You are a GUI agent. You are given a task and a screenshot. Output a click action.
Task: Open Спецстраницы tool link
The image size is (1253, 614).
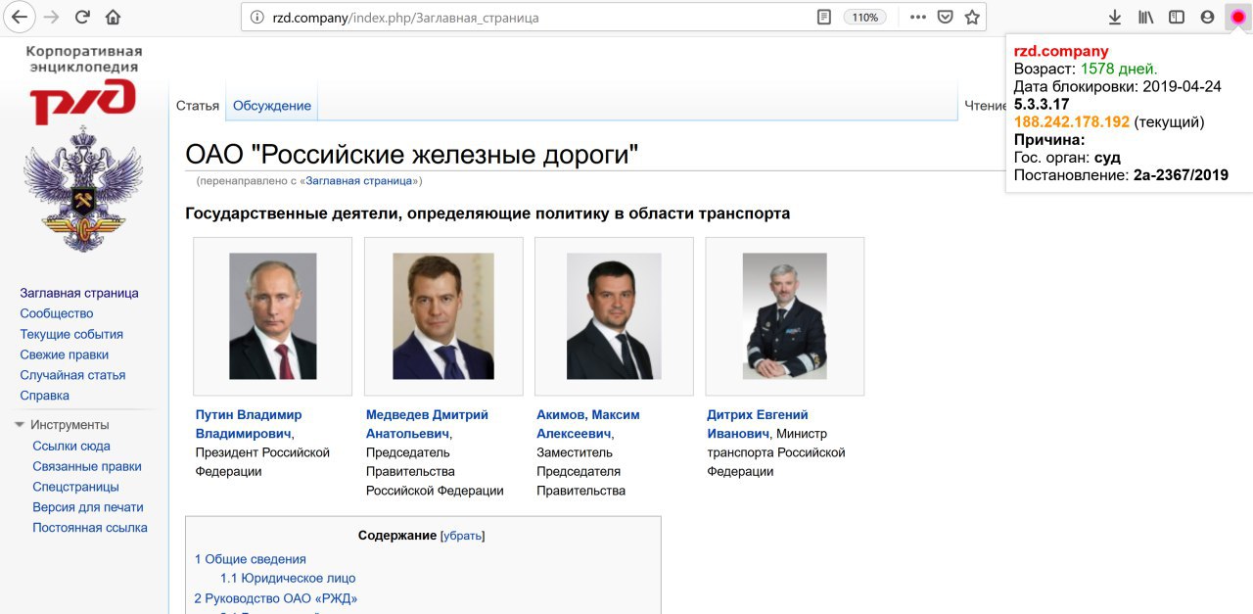pos(75,487)
